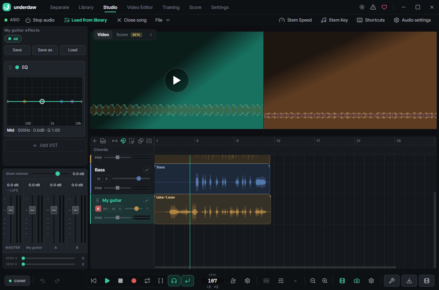
Task: Select the dashed marquee selection tool
Action: coord(132,141)
